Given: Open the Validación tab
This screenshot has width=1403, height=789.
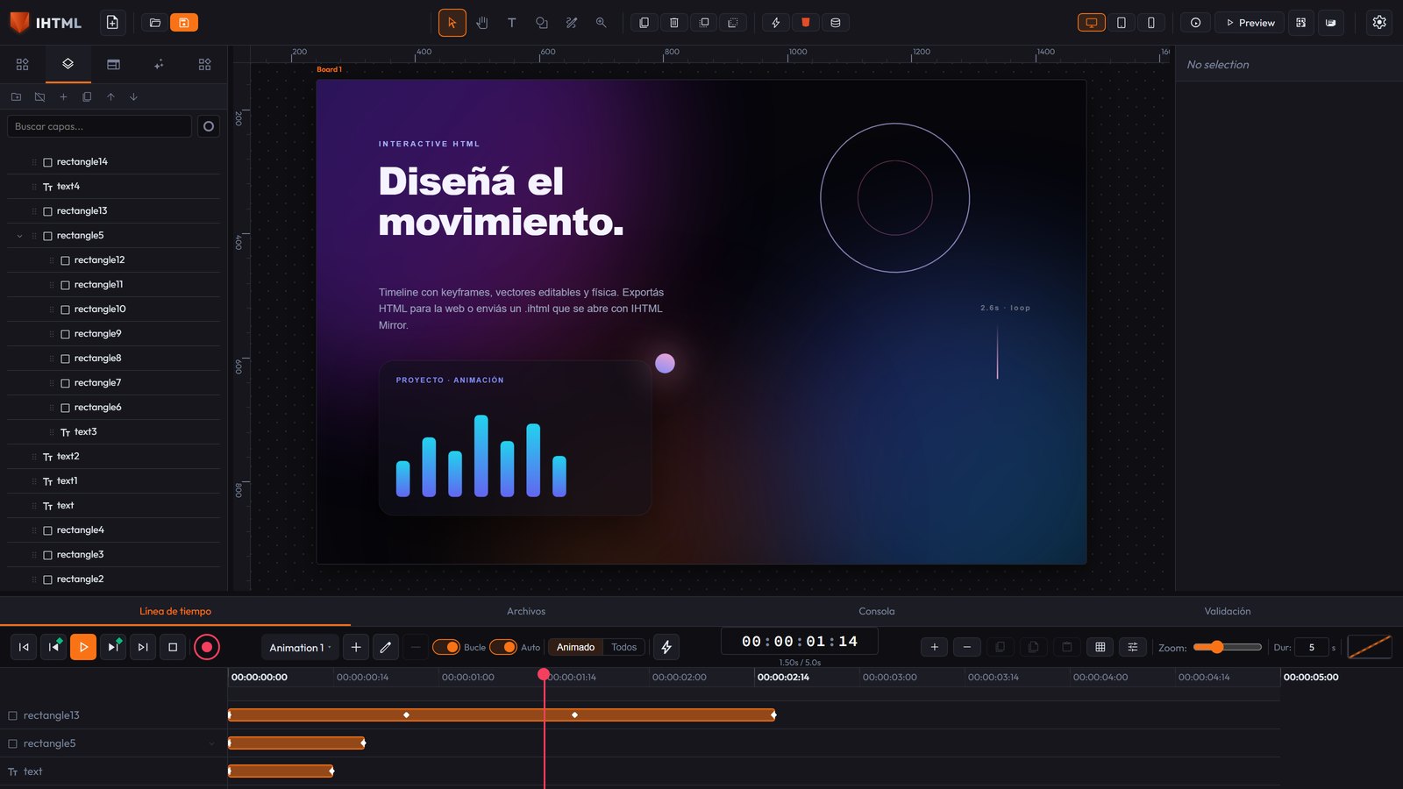Looking at the screenshot, I should (x=1228, y=611).
